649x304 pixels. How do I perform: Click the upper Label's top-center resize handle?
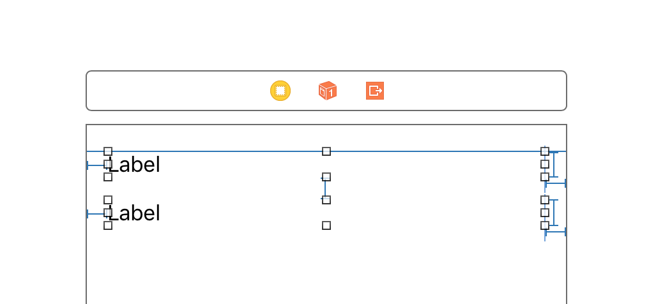tap(326, 151)
